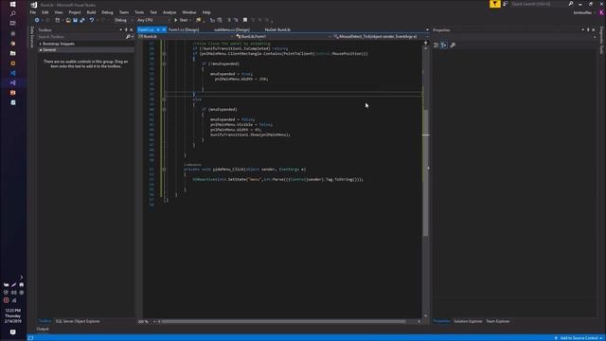606x341 pixels.
Task: Switch to the Form1.cs [Design] tab
Action: coord(184,29)
